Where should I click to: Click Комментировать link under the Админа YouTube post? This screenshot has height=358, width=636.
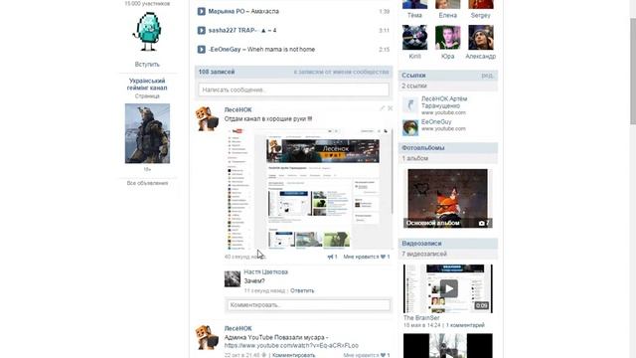(293, 355)
